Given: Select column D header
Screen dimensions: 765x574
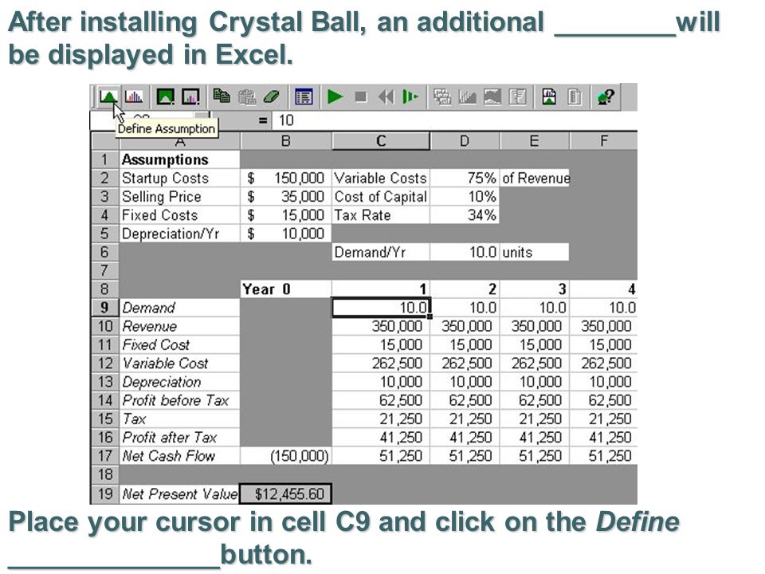Looking at the screenshot, I should (x=465, y=141).
